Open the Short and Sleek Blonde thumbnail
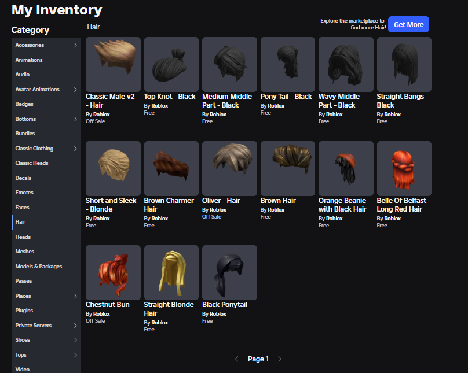 tap(113, 168)
